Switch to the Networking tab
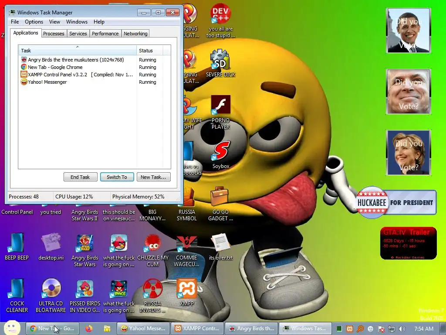Image resolution: width=446 pixels, height=335 pixels. click(x=135, y=34)
